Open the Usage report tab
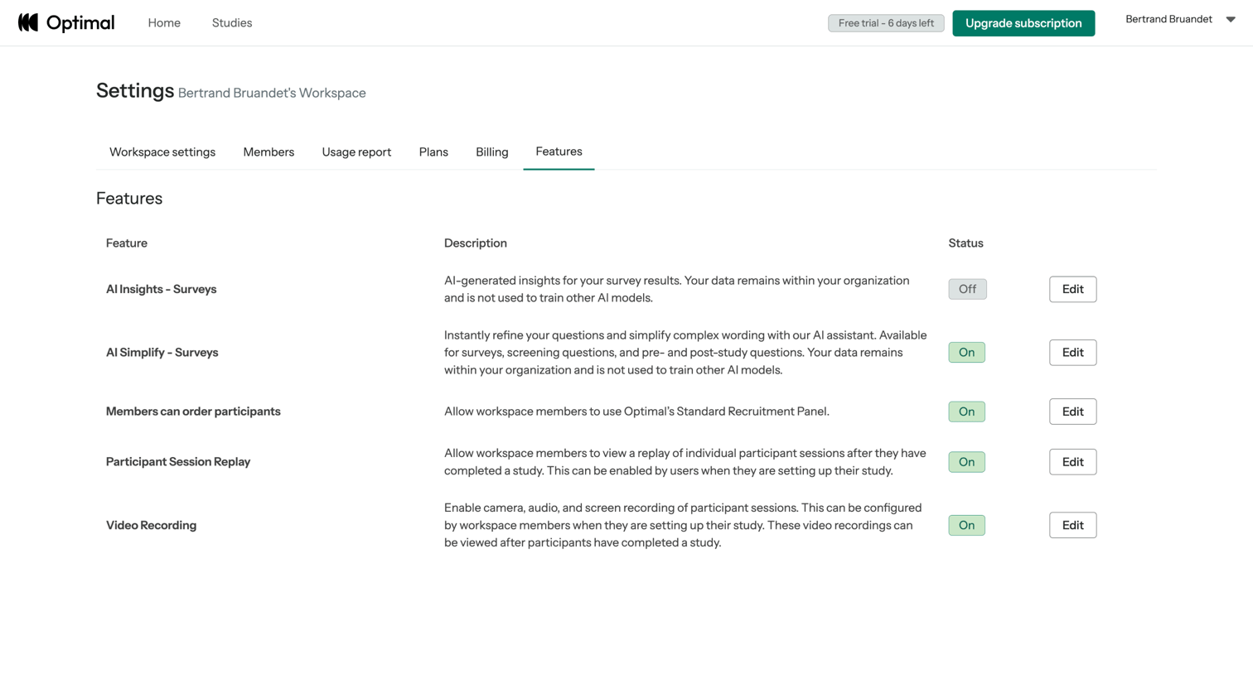The image size is (1253, 674). pyautogui.click(x=356, y=152)
